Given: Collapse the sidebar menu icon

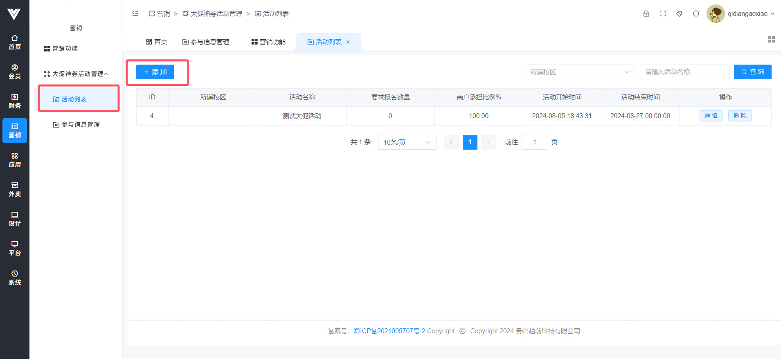Looking at the screenshot, I should click(135, 13).
